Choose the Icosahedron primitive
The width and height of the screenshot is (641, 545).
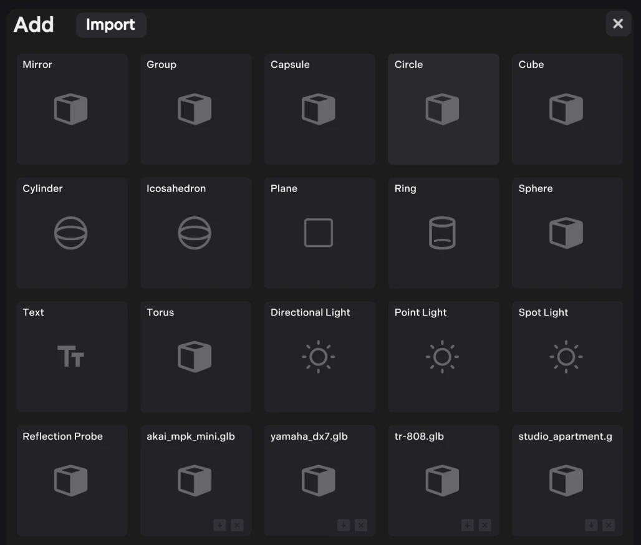pos(195,233)
